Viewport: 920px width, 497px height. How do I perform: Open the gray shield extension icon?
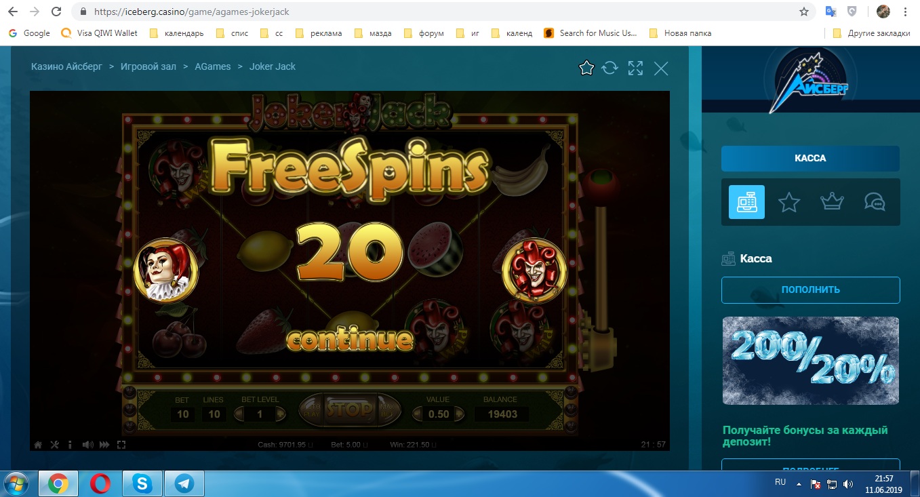coord(852,12)
